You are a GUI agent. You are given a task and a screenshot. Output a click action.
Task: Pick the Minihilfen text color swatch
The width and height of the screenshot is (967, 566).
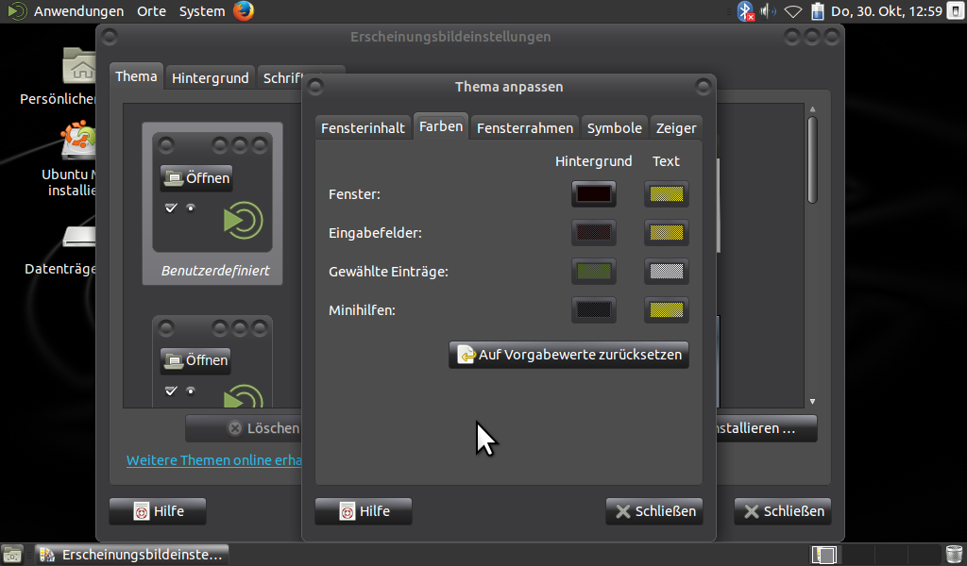pos(667,309)
